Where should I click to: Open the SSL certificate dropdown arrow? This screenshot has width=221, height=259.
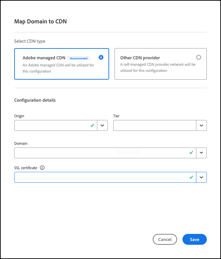pos(201,177)
